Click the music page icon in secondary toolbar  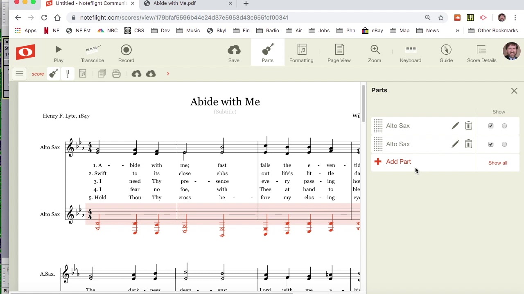click(83, 74)
